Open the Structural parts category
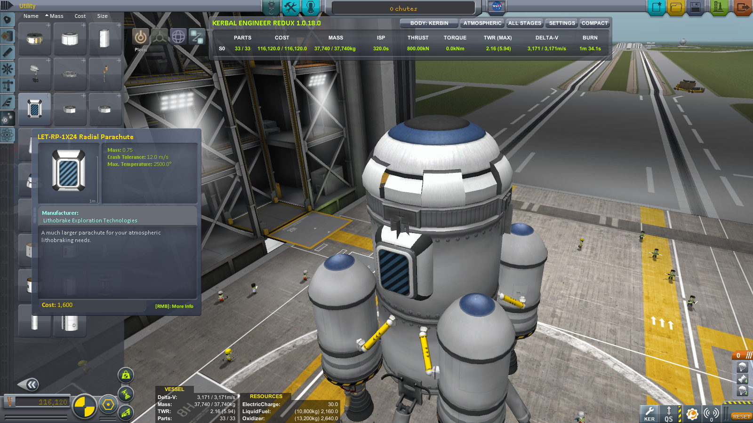Viewport: 753px width, 423px height. (x=7, y=86)
